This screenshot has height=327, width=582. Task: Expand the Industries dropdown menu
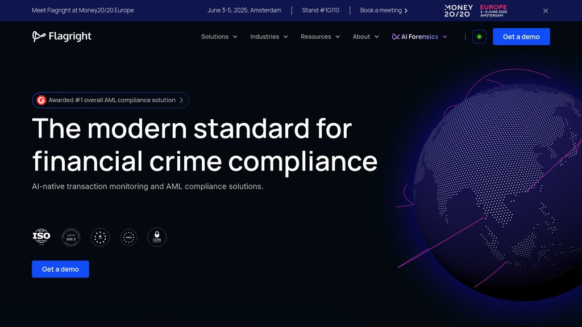[x=269, y=37]
